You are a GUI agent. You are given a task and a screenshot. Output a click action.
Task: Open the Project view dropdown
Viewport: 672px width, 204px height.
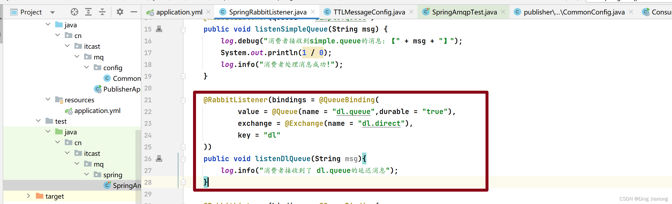pos(52,12)
